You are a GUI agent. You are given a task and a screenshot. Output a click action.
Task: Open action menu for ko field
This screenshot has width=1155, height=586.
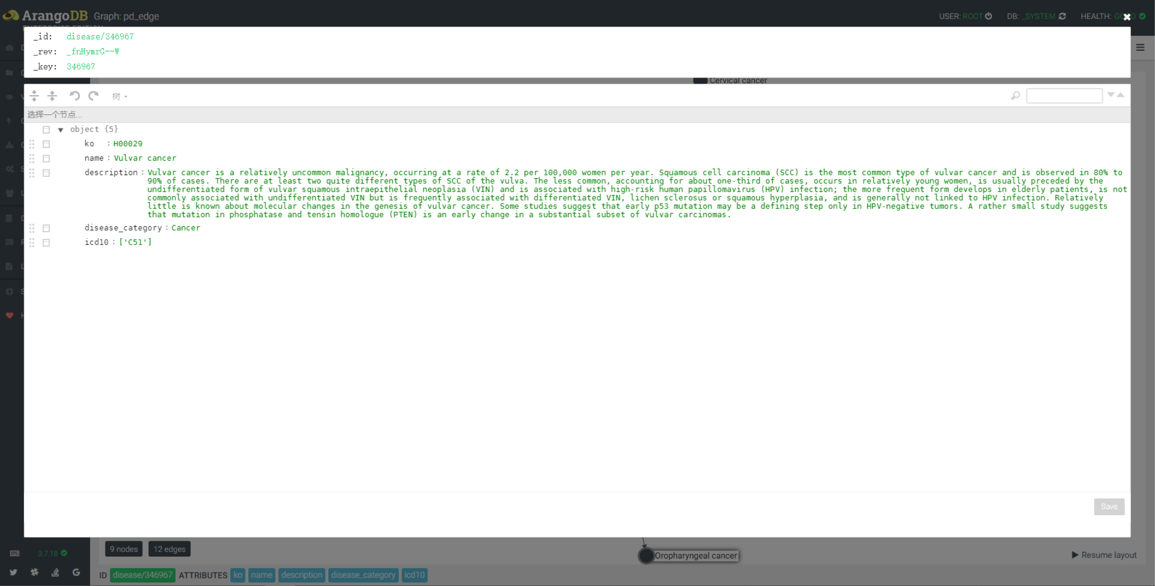(x=46, y=144)
